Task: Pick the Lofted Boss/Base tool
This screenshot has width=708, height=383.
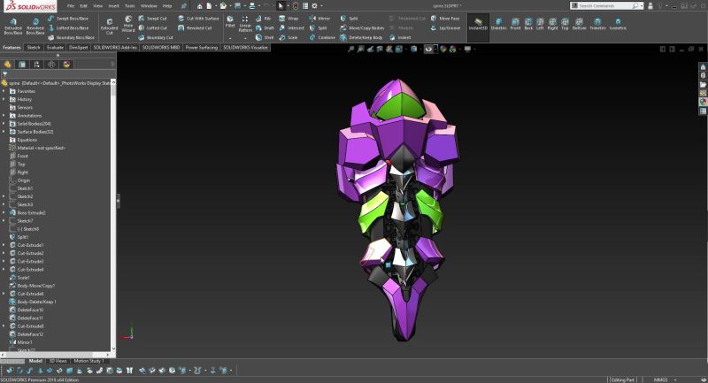Action: (68, 28)
